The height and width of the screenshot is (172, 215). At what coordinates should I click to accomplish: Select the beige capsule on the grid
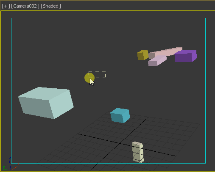pos(138,152)
